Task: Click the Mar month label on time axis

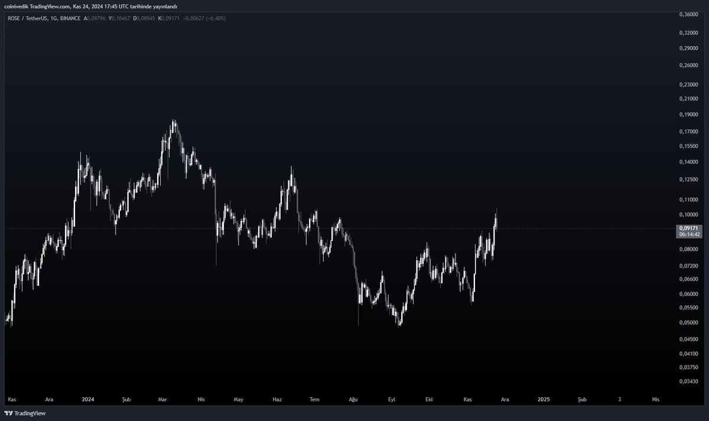Action: pyautogui.click(x=163, y=400)
